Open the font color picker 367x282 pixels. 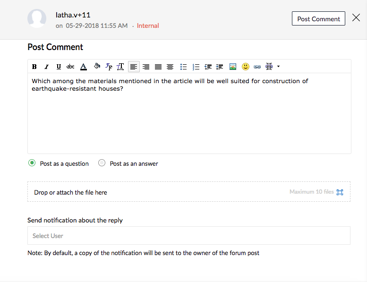click(x=83, y=67)
